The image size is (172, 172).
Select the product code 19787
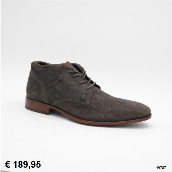(x=161, y=168)
